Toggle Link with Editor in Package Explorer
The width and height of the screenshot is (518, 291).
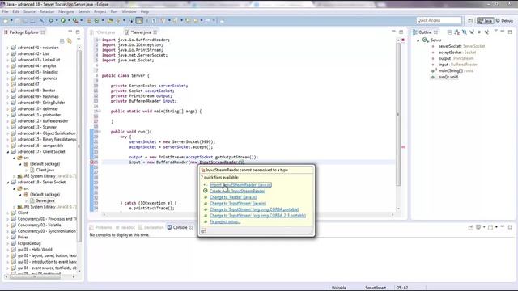[x=70, y=41]
